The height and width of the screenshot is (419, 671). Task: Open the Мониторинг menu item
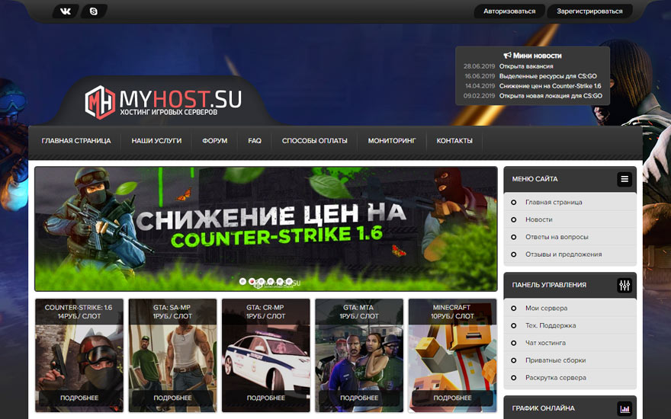pos(392,141)
